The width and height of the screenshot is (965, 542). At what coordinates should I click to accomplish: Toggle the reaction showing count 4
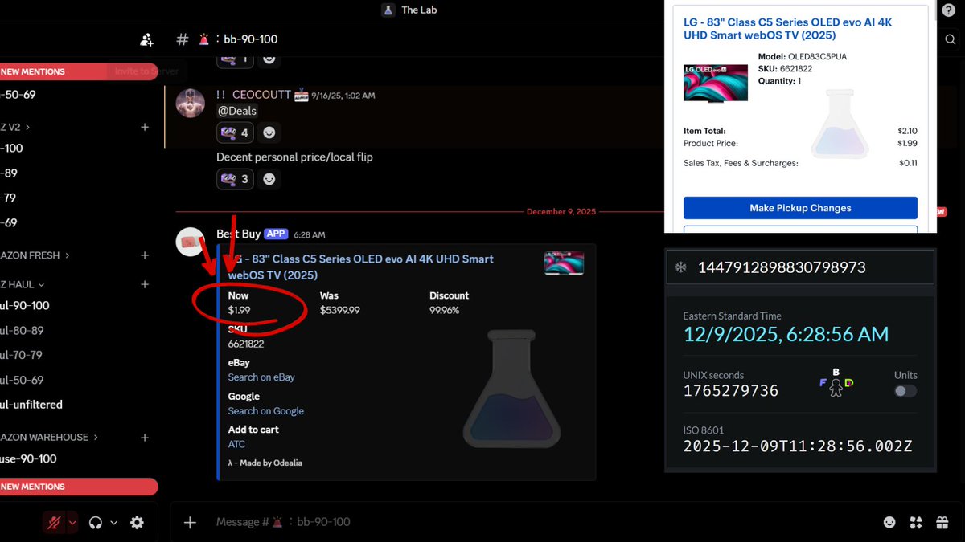coord(235,132)
